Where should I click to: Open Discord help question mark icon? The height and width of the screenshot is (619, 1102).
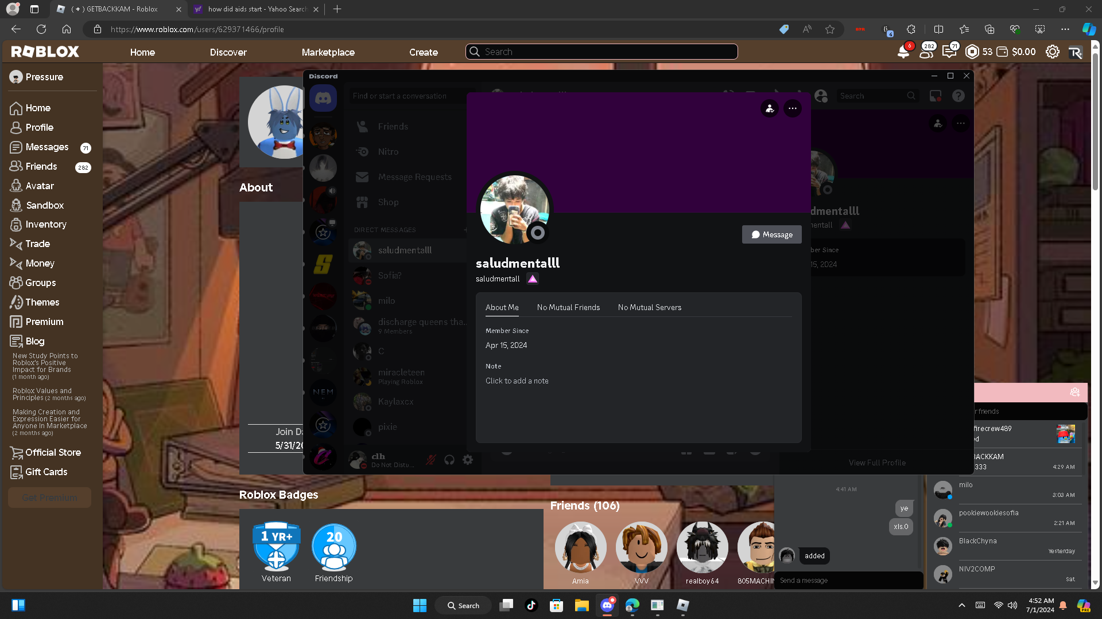pos(959,96)
